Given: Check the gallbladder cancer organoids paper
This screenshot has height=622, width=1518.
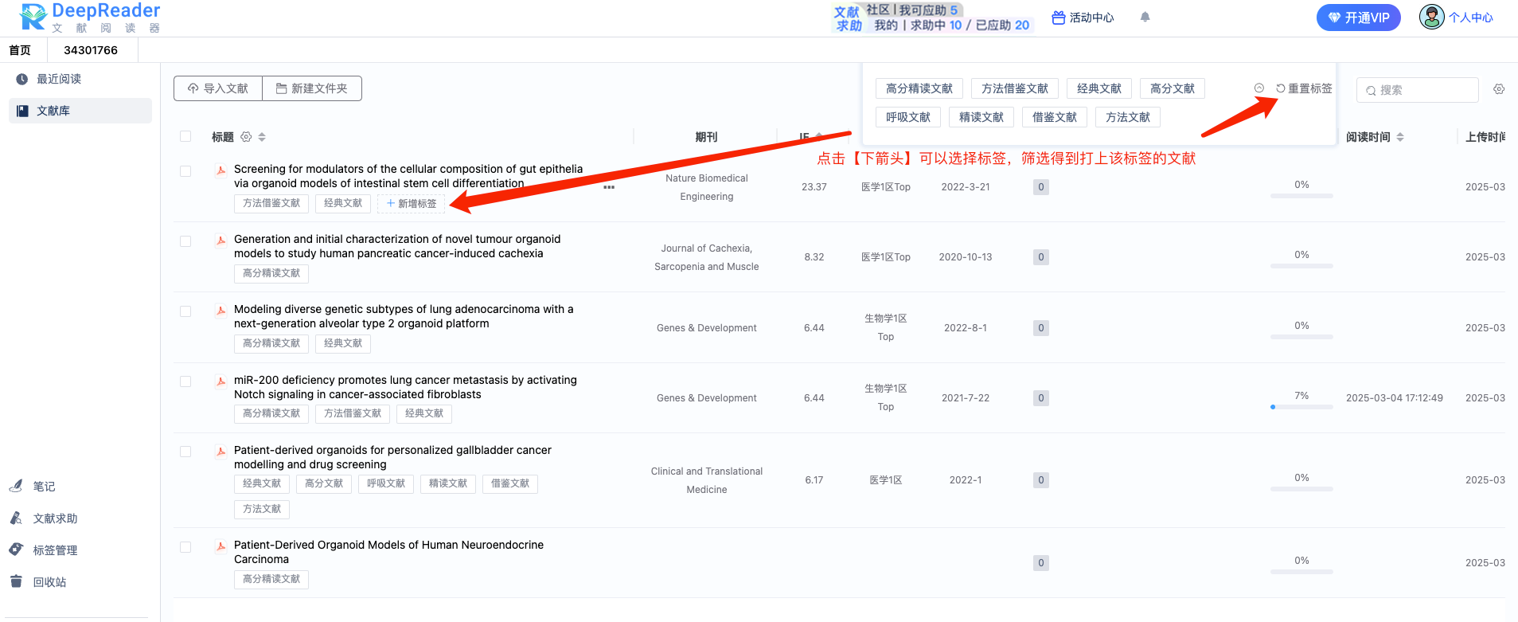Looking at the screenshot, I should click(x=185, y=452).
